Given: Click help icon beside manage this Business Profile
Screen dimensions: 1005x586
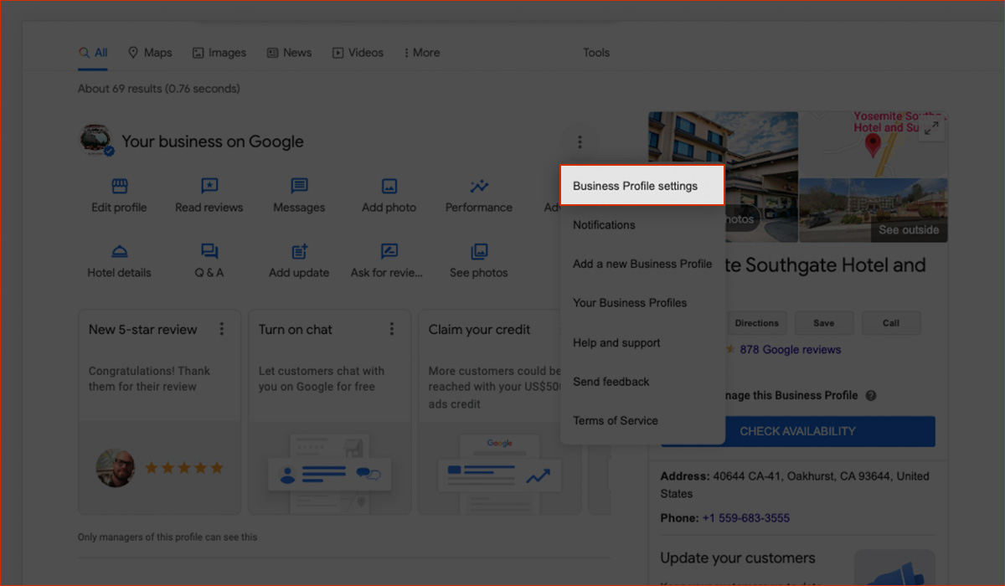Looking at the screenshot, I should click(871, 396).
